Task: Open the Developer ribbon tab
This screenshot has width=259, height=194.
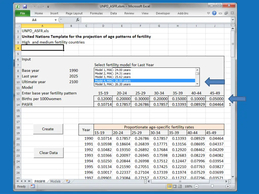Action: (x=163, y=13)
